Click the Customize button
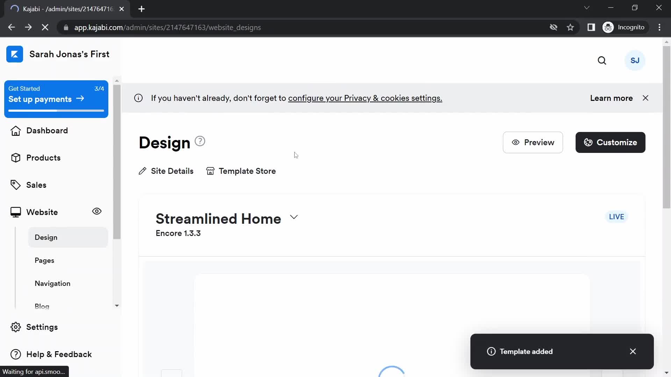This screenshot has height=377, width=671. (610, 142)
